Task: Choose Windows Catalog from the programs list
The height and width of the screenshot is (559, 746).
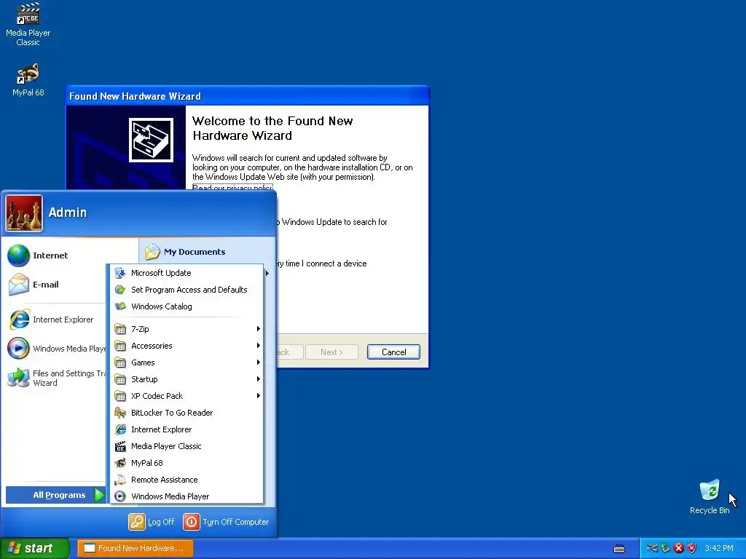Action: tap(187, 306)
